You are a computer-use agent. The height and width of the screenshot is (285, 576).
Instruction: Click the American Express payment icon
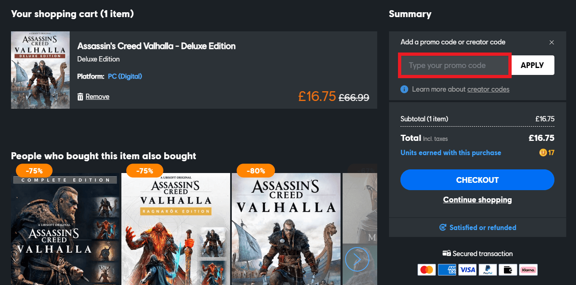447,270
